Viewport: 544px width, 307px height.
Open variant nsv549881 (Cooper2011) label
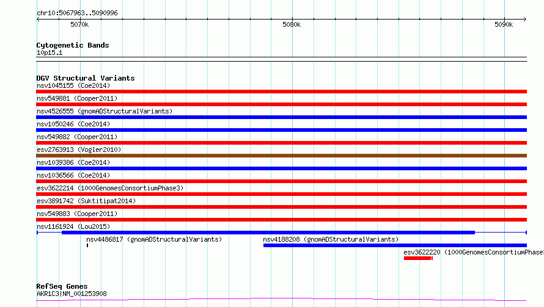point(77,98)
